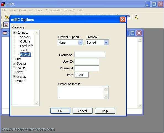Select the Mouse category label
The width and height of the screenshot is (164, 133).
point(21,68)
